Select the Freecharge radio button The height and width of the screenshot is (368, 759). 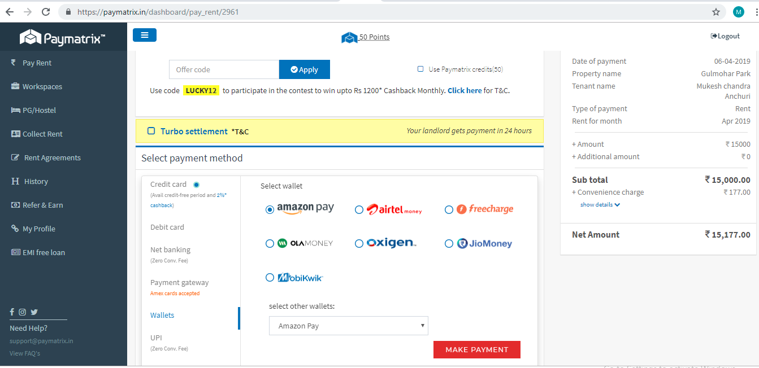tap(449, 209)
